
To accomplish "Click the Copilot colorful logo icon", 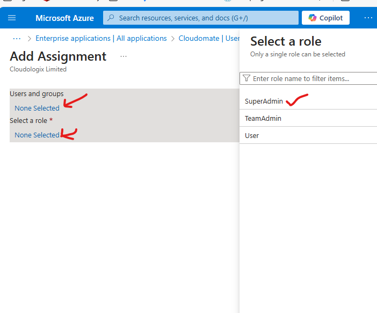I will pyautogui.click(x=313, y=18).
